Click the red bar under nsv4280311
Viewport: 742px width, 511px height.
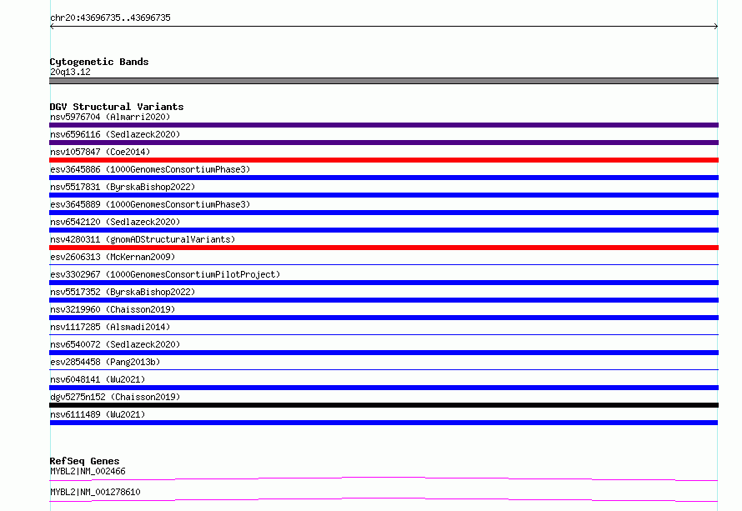point(384,248)
